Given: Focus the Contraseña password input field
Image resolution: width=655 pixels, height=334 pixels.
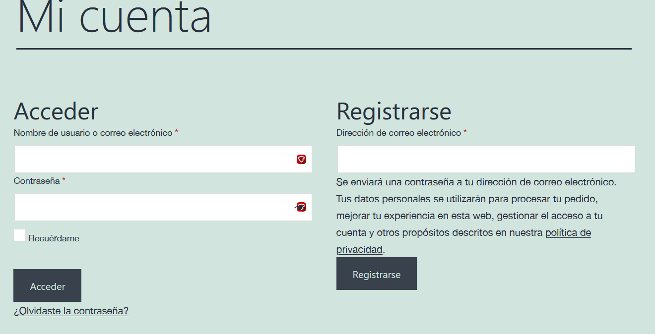Looking at the screenshot, I should pyautogui.click(x=163, y=207).
